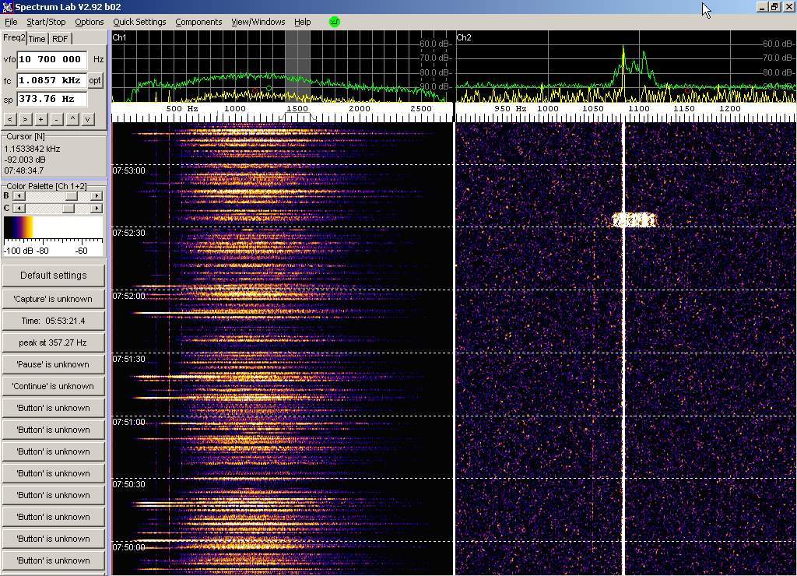Click the brightness slider right arrow
This screenshot has width=797, height=576.
point(97,196)
